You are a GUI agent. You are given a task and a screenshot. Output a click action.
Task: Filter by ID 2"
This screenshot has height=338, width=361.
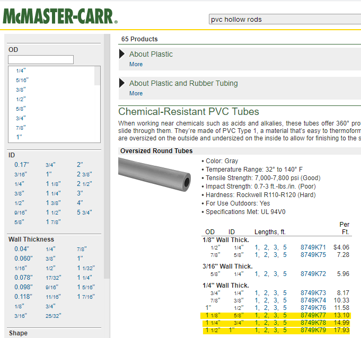[x=80, y=165]
